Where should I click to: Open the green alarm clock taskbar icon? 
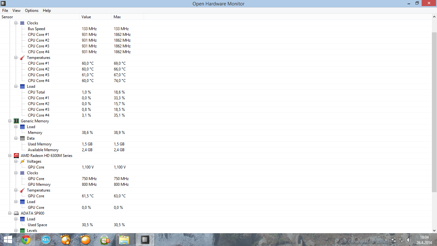105,240
